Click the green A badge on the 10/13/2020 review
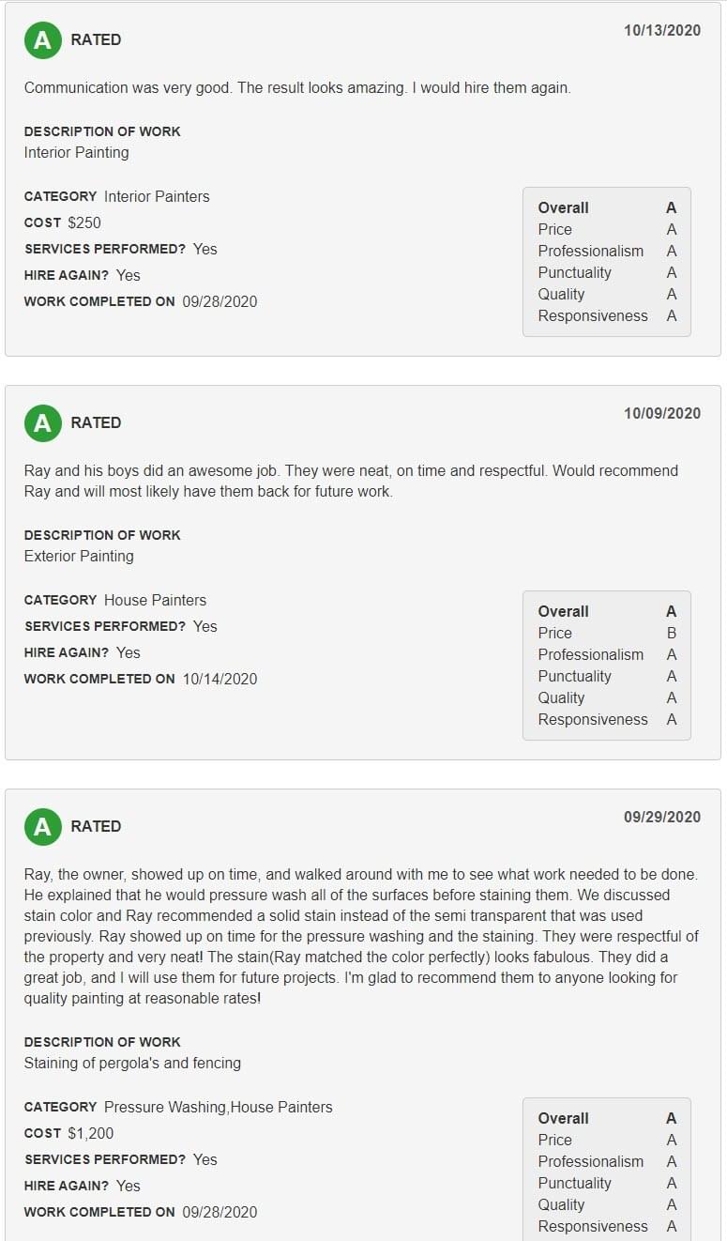 (x=42, y=39)
